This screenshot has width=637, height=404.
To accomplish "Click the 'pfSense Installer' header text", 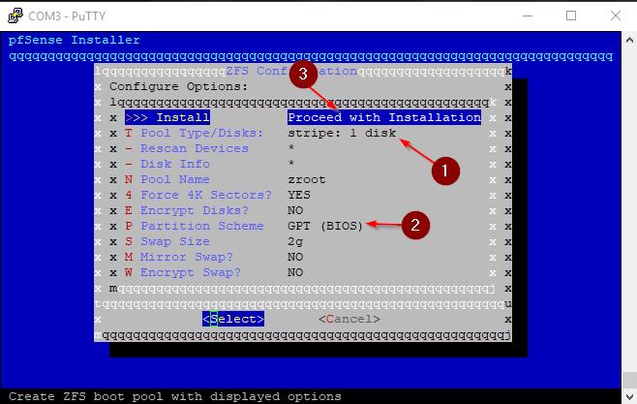I will [74, 40].
